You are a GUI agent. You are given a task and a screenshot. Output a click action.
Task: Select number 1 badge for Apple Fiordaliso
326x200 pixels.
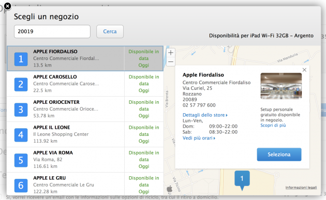pyautogui.click(x=21, y=59)
